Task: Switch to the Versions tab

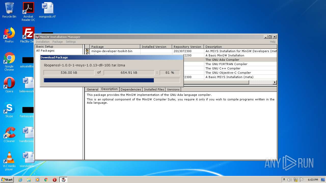Action: [x=173, y=89]
